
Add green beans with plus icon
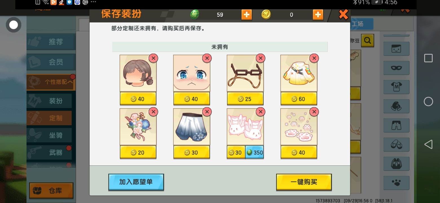click(x=247, y=15)
